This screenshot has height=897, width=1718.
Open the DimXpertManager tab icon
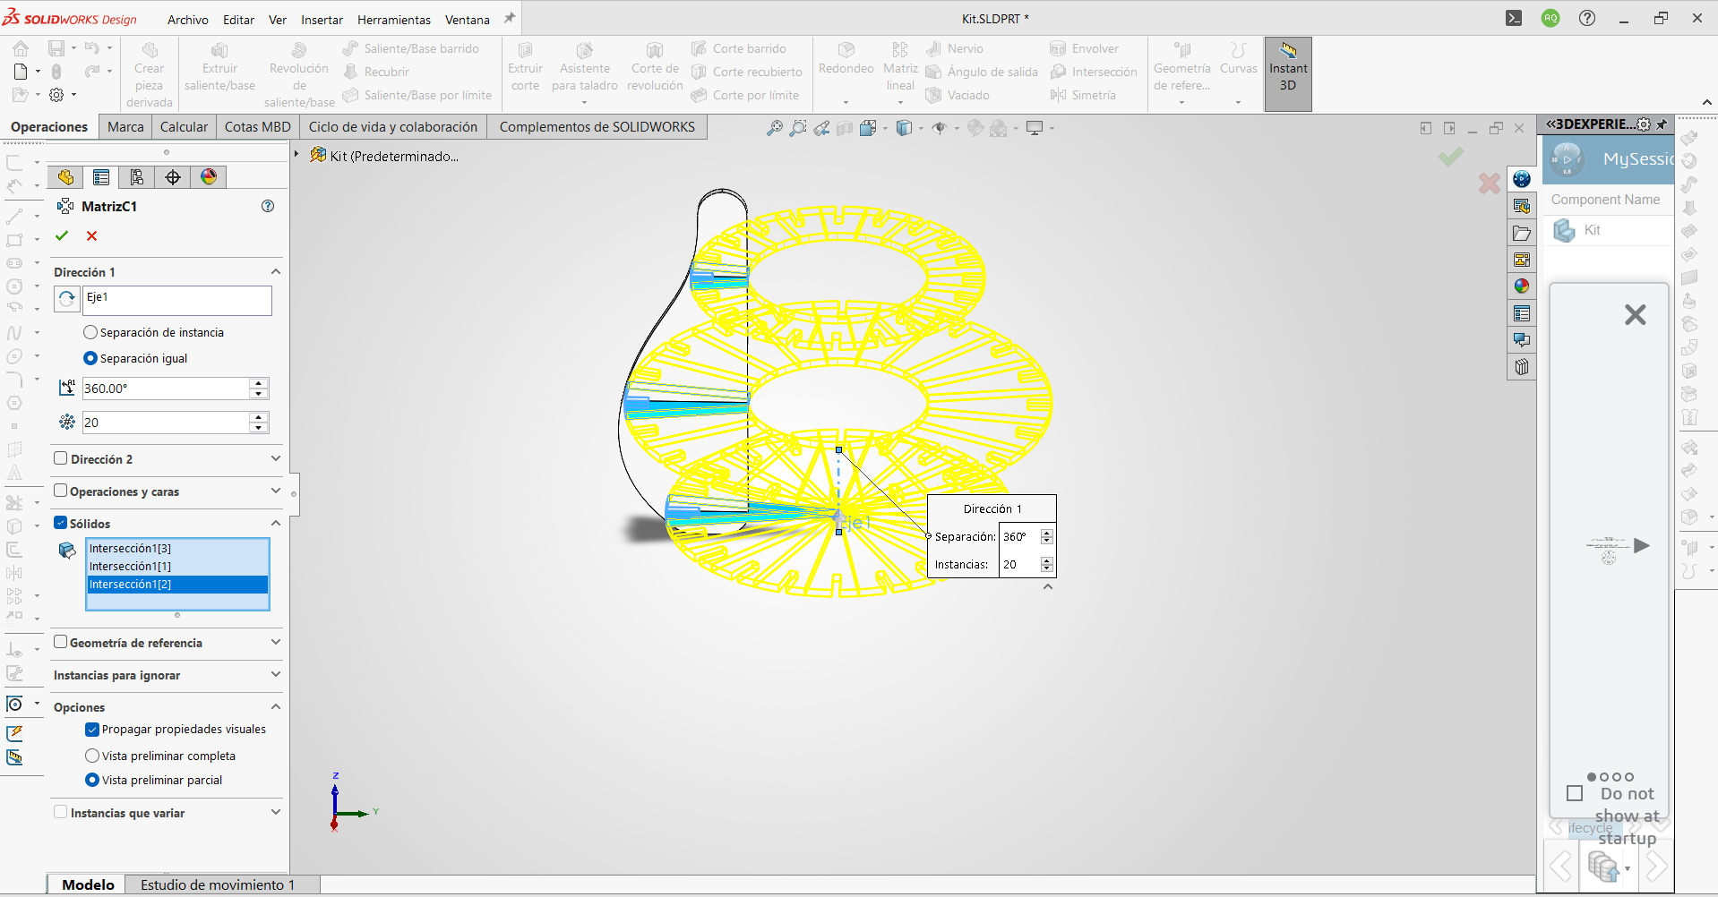[173, 177]
